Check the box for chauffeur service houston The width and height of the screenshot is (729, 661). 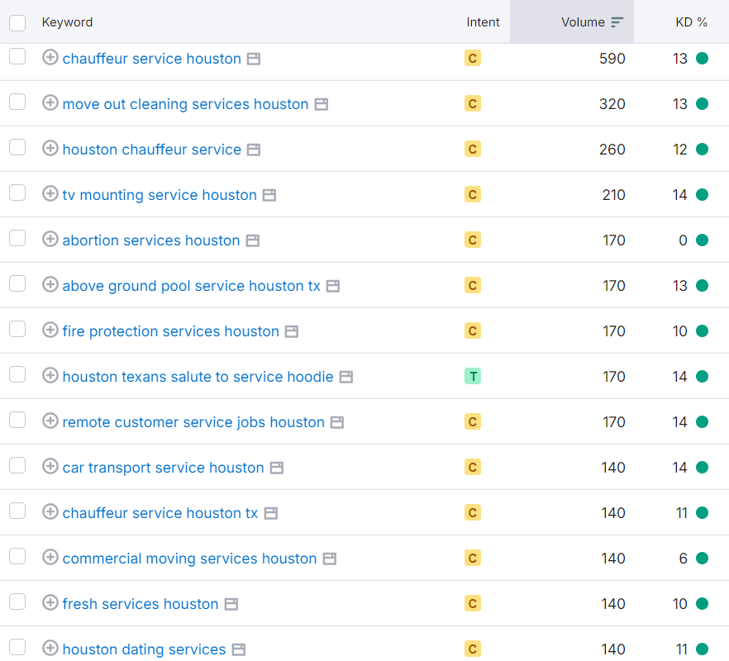(17, 56)
